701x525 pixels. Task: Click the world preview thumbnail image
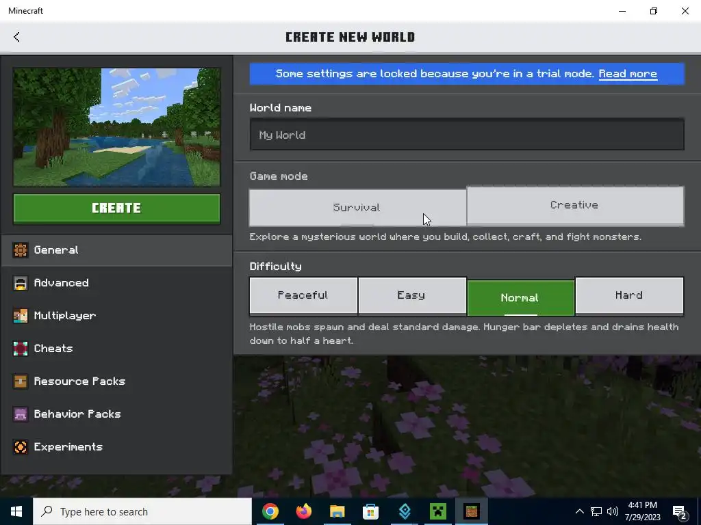116,127
